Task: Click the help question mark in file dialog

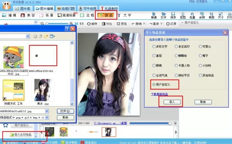Action: point(67,29)
